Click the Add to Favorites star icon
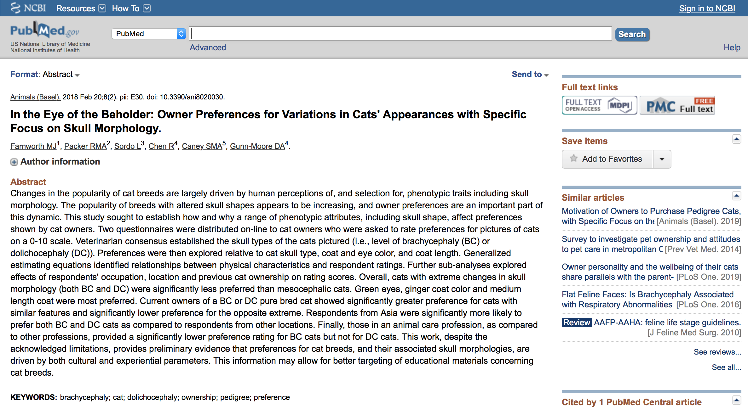Viewport: 748px width, 409px height. [x=574, y=159]
